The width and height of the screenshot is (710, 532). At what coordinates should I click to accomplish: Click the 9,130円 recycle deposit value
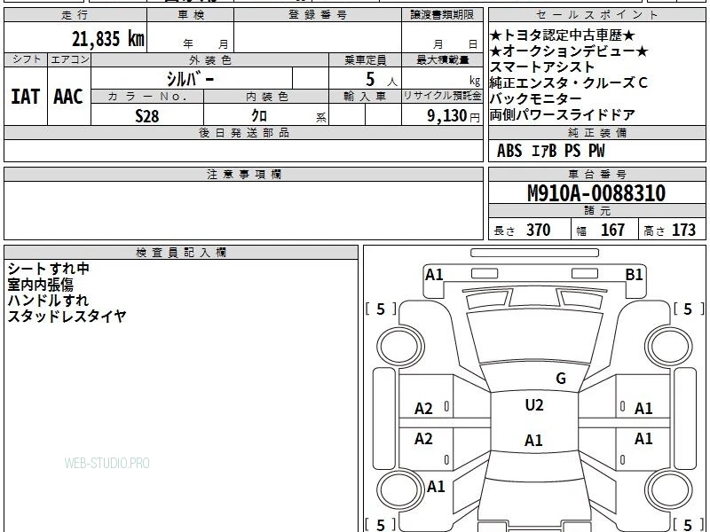pyautogui.click(x=454, y=116)
